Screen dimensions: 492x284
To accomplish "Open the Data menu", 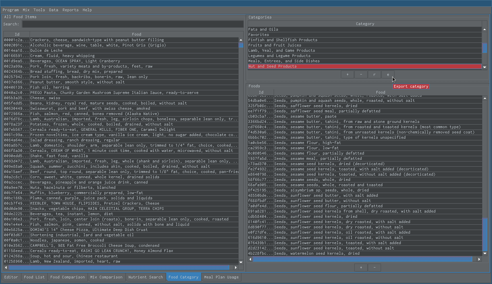I will (x=53, y=10).
